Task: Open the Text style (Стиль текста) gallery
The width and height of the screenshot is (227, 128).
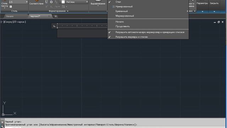Action: click(x=5, y=4)
